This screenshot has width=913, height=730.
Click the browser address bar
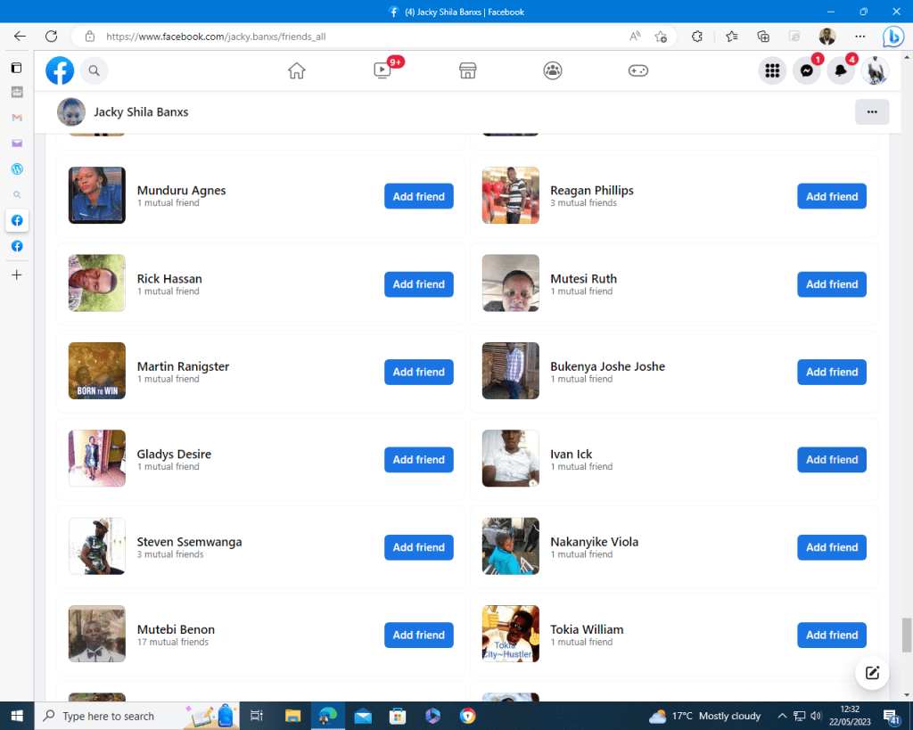point(357,37)
